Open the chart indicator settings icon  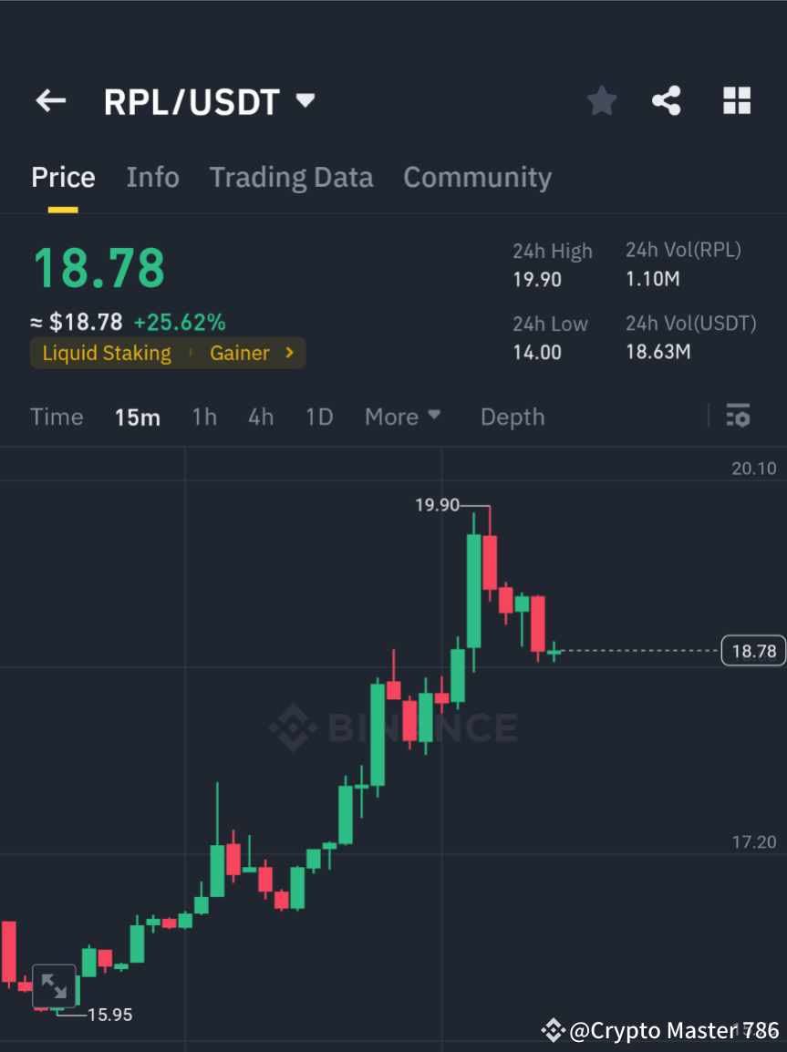click(x=738, y=416)
